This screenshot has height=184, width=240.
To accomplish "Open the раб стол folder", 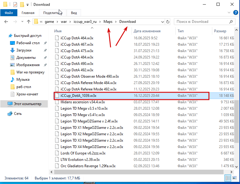I will point(23,87).
